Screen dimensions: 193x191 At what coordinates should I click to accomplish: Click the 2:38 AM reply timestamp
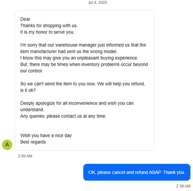183,186
